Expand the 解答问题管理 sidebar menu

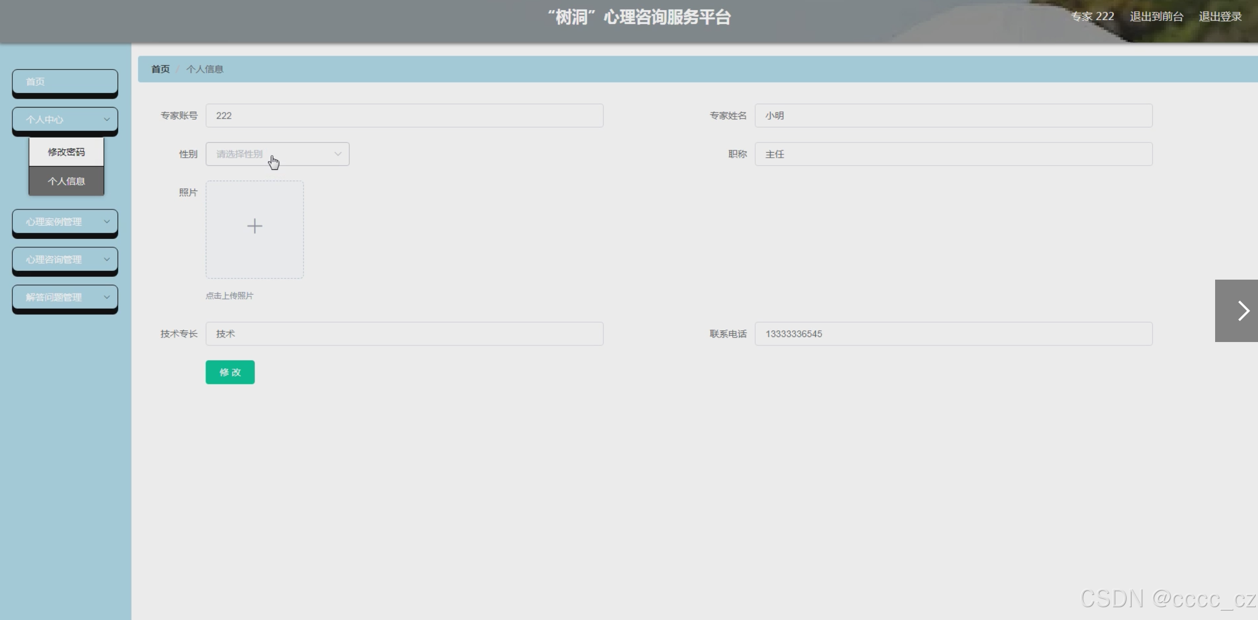pos(65,297)
